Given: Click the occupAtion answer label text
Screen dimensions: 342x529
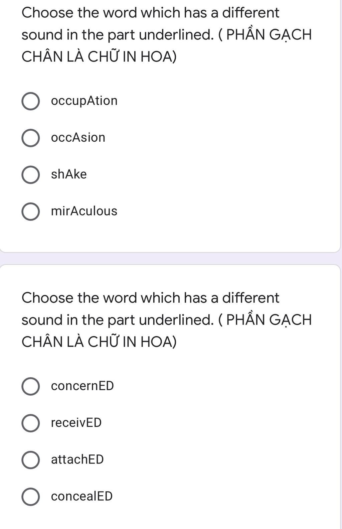Looking at the screenshot, I should click(x=84, y=101).
